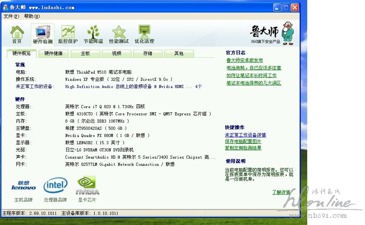Click display text 联想 LEN40B2
This screenshot has height=225, width=365.
click(95, 143)
